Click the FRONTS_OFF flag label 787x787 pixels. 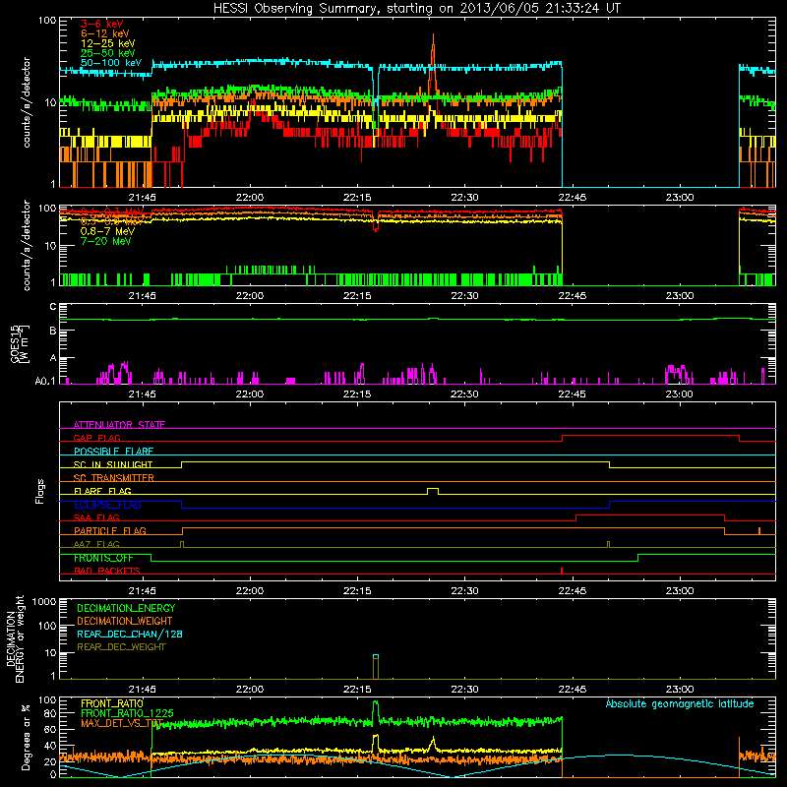pos(103,558)
